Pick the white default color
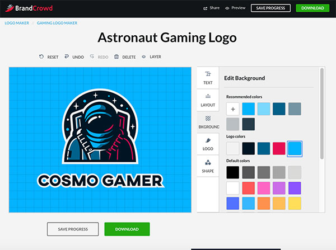The image size is (336, 250). pyautogui.click(x=233, y=188)
